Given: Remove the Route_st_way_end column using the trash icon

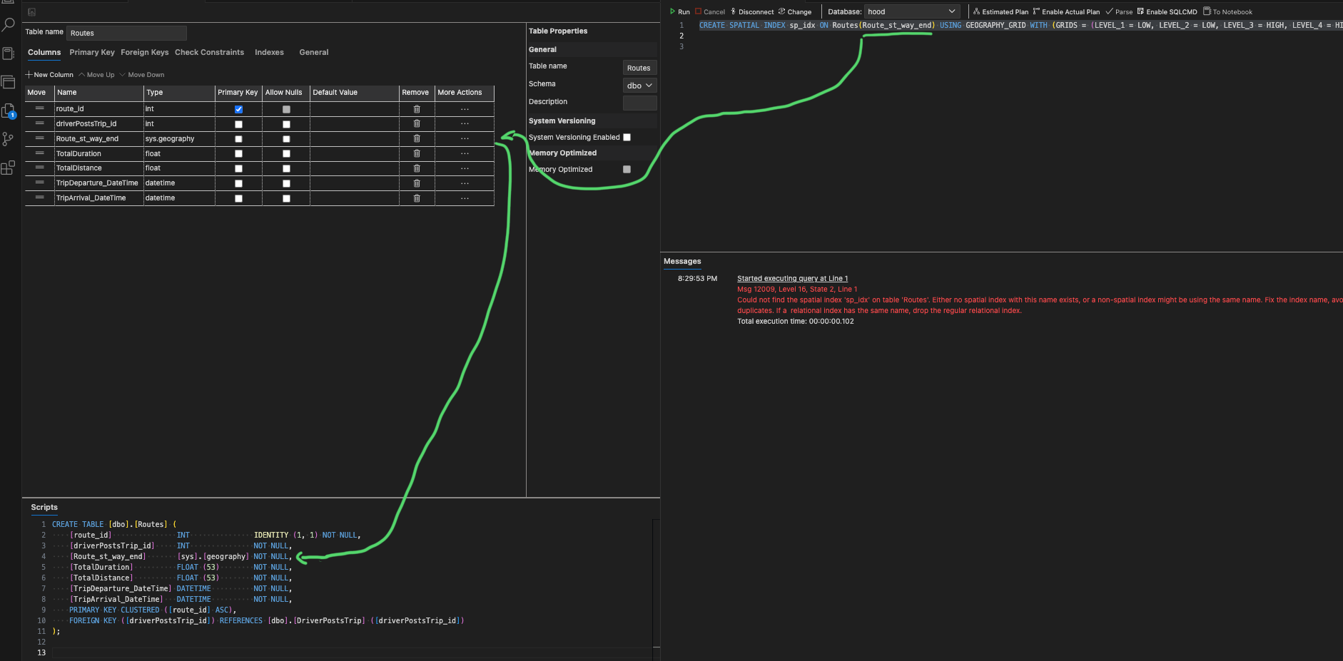Looking at the screenshot, I should click(417, 139).
